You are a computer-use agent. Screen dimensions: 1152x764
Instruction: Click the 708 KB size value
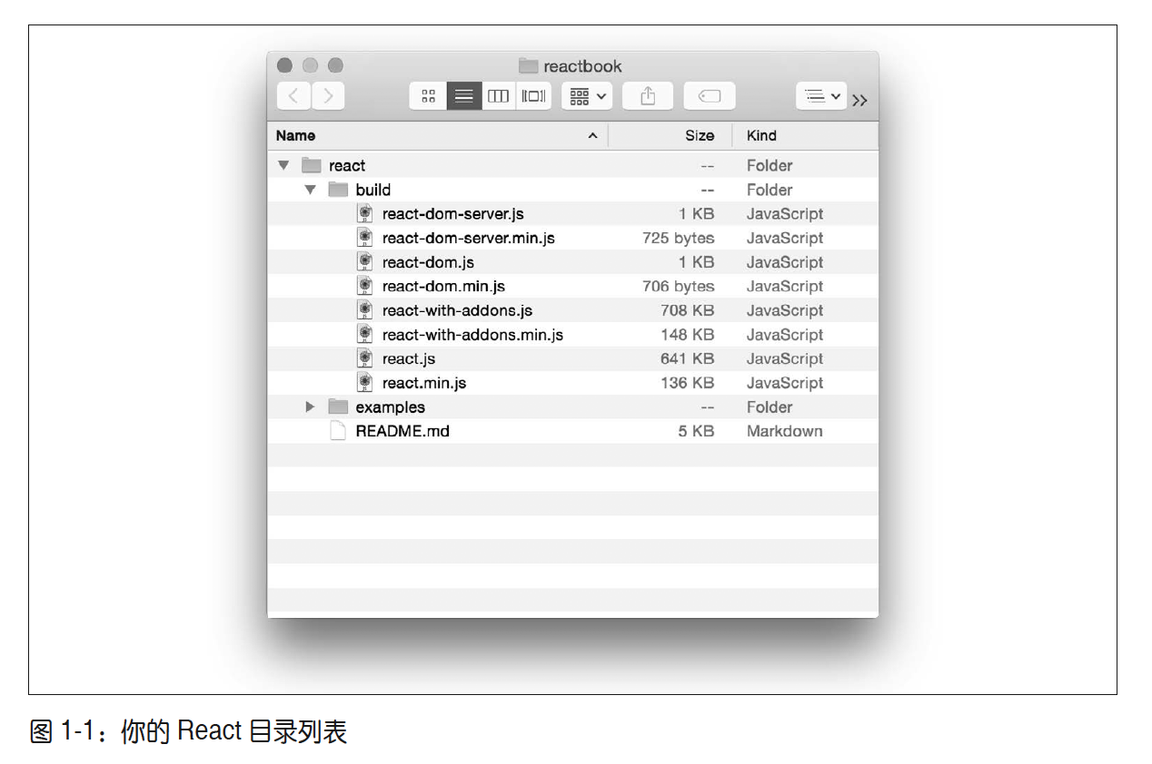point(688,310)
